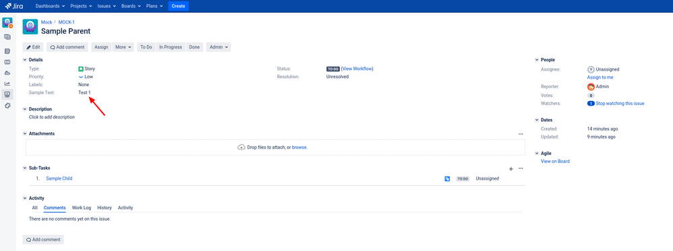Viewport: 673px width, 251px height.
Task: Click the Unassigned assignee avatar icon
Action: 591,69
